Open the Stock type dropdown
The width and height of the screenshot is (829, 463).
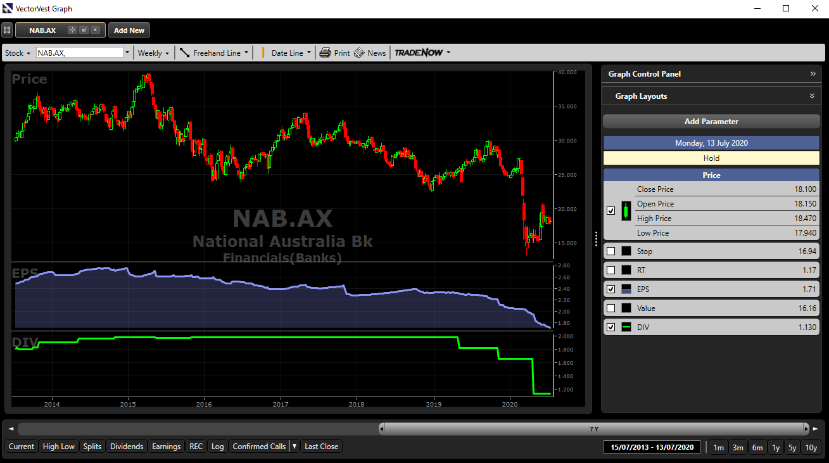(18, 53)
